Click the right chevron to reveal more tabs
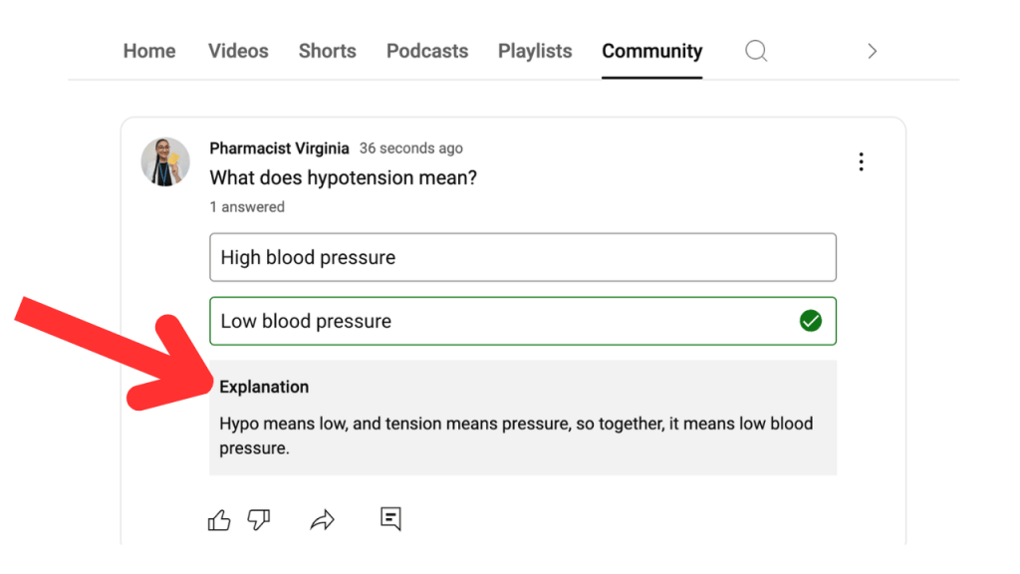This screenshot has height=574, width=1020. (872, 51)
